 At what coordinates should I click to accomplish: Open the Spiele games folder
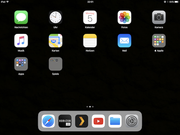55,64
